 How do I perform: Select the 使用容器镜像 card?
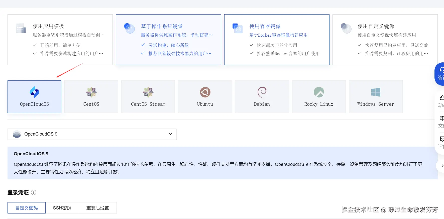277,40
